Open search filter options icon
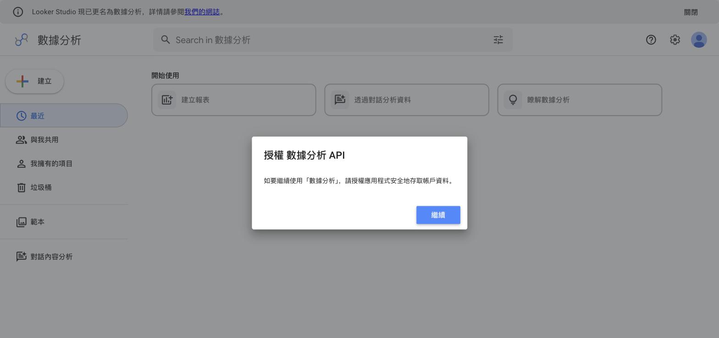Viewport: 719px width, 338px height. coord(498,40)
